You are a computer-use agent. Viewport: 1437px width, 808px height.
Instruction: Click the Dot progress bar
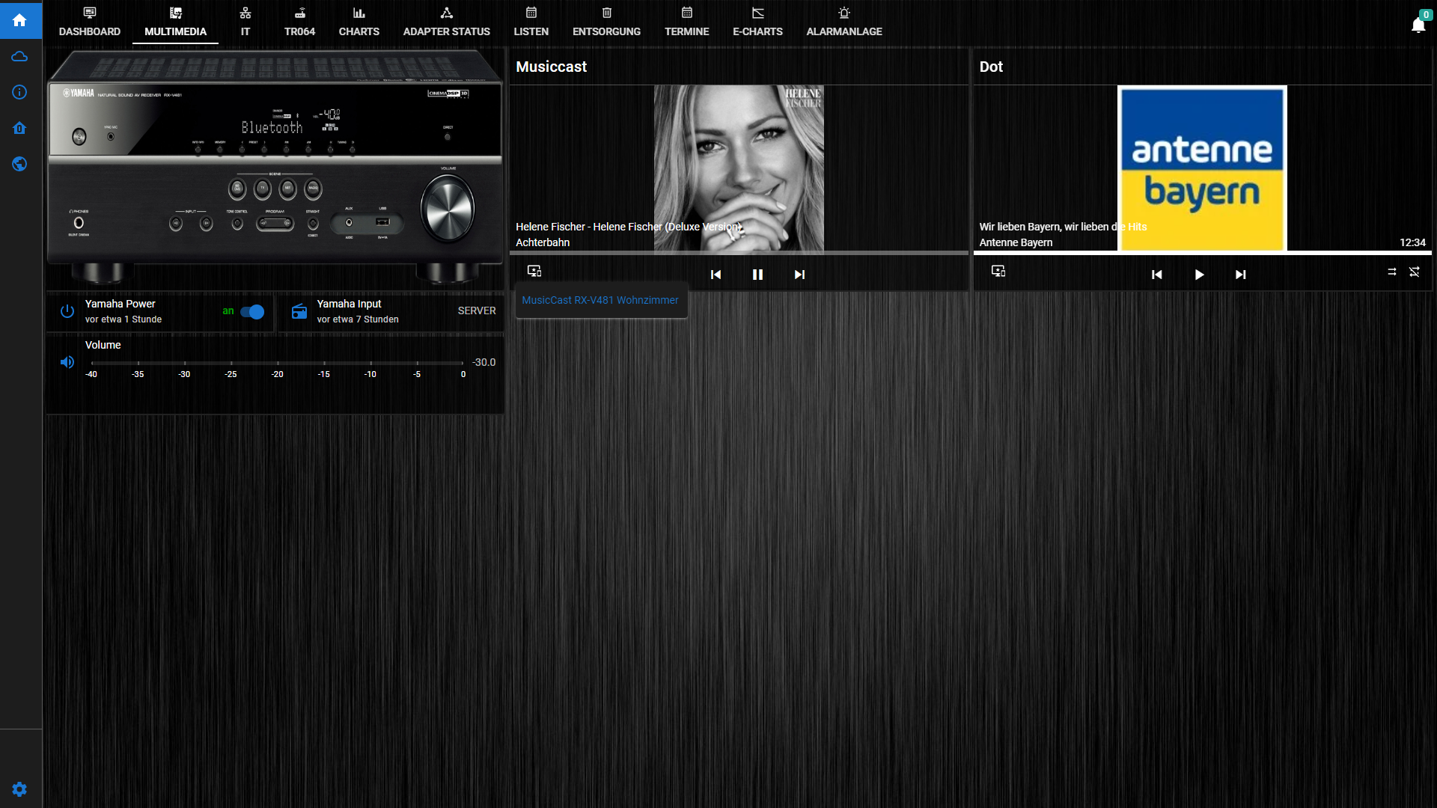click(x=1203, y=253)
